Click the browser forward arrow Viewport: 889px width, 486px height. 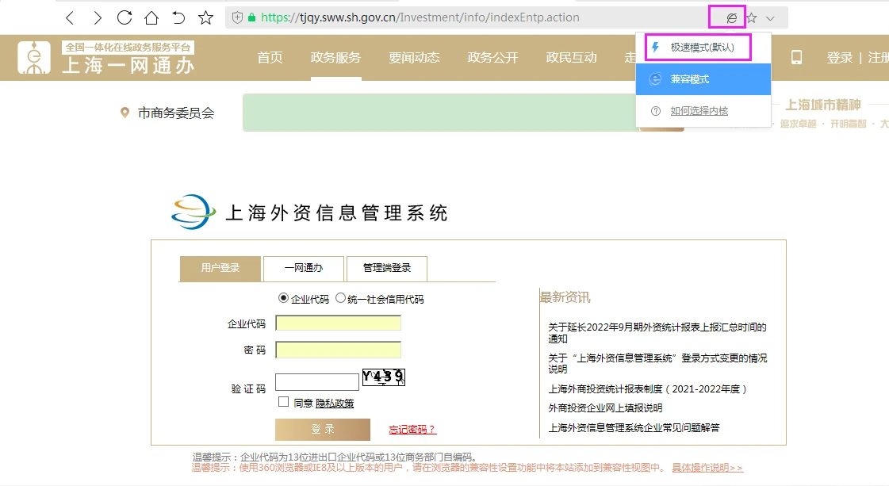(x=97, y=17)
